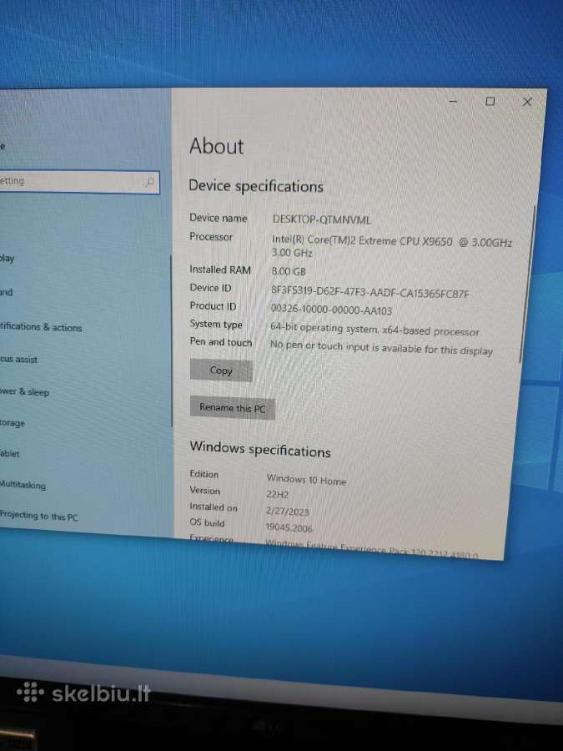Open Sound settings in sidebar
Image resolution: width=563 pixels, height=751 pixels.
point(6,292)
